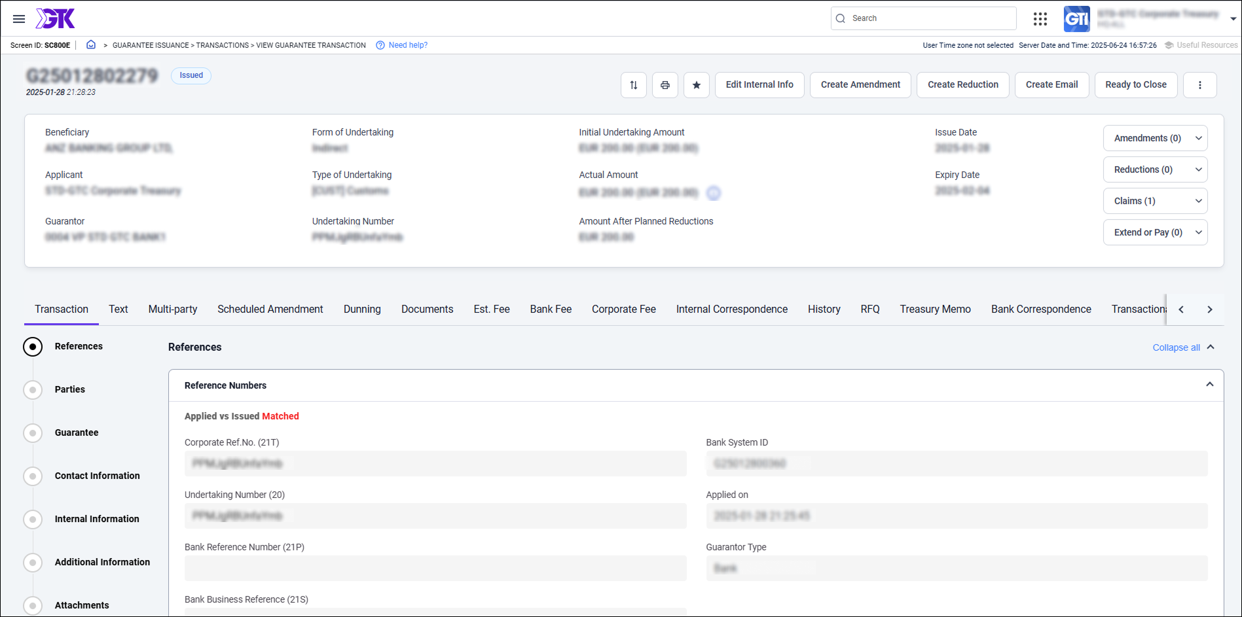Image resolution: width=1242 pixels, height=617 pixels.
Task: Click the sort arrows toolbar button
Action: (x=634, y=85)
